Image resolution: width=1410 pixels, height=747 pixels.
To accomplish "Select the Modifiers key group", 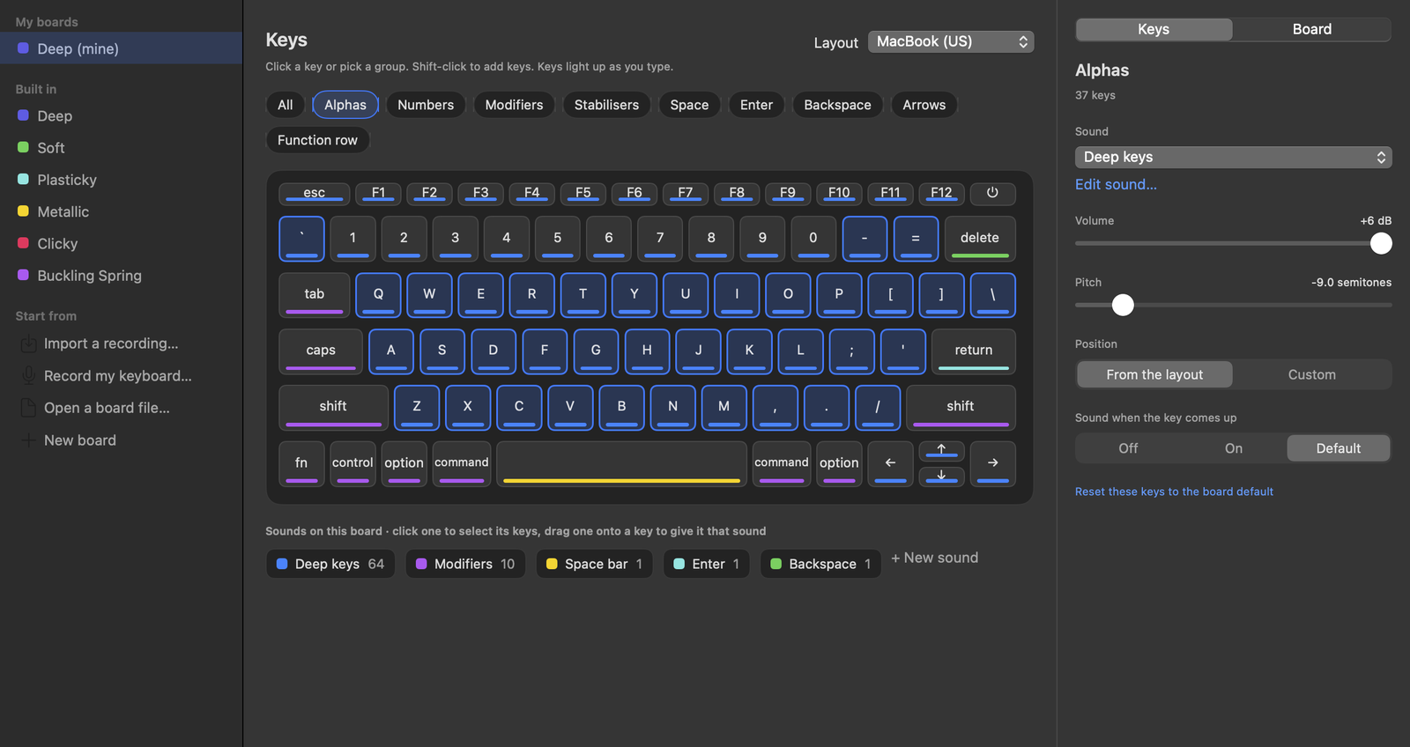I will tap(515, 105).
